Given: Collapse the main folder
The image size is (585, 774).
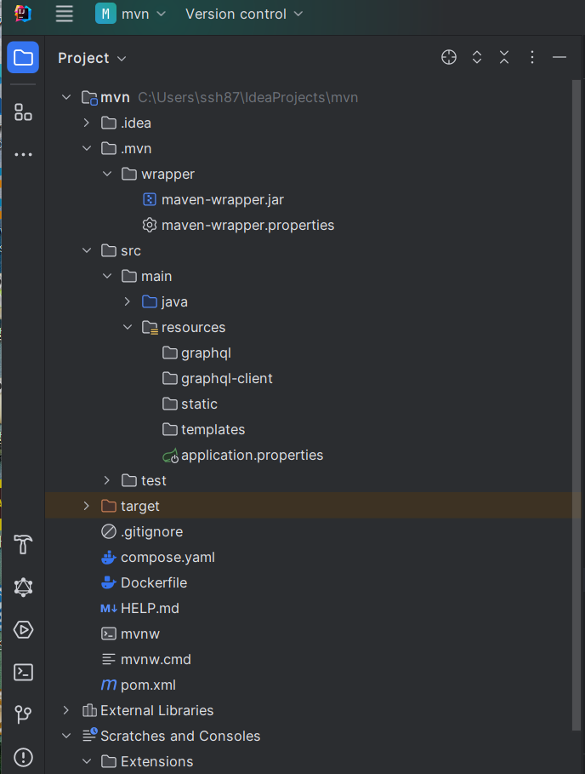Looking at the screenshot, I should coord(107,276).
